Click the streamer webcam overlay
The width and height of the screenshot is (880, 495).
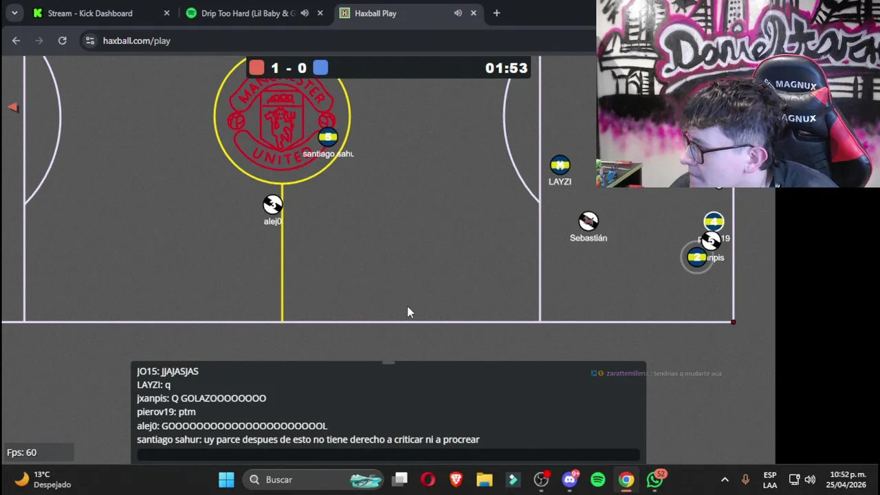click(738, 93)
